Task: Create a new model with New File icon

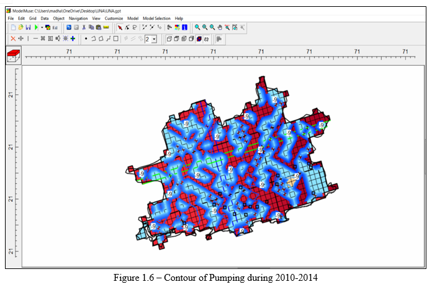Action: [13, 27]
